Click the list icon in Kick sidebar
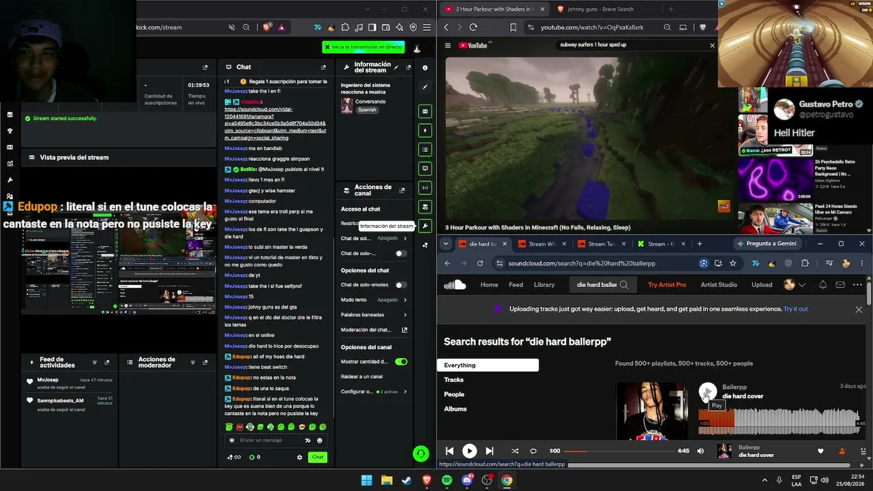This screenshot has height=491, width=873. click(425, 149)
